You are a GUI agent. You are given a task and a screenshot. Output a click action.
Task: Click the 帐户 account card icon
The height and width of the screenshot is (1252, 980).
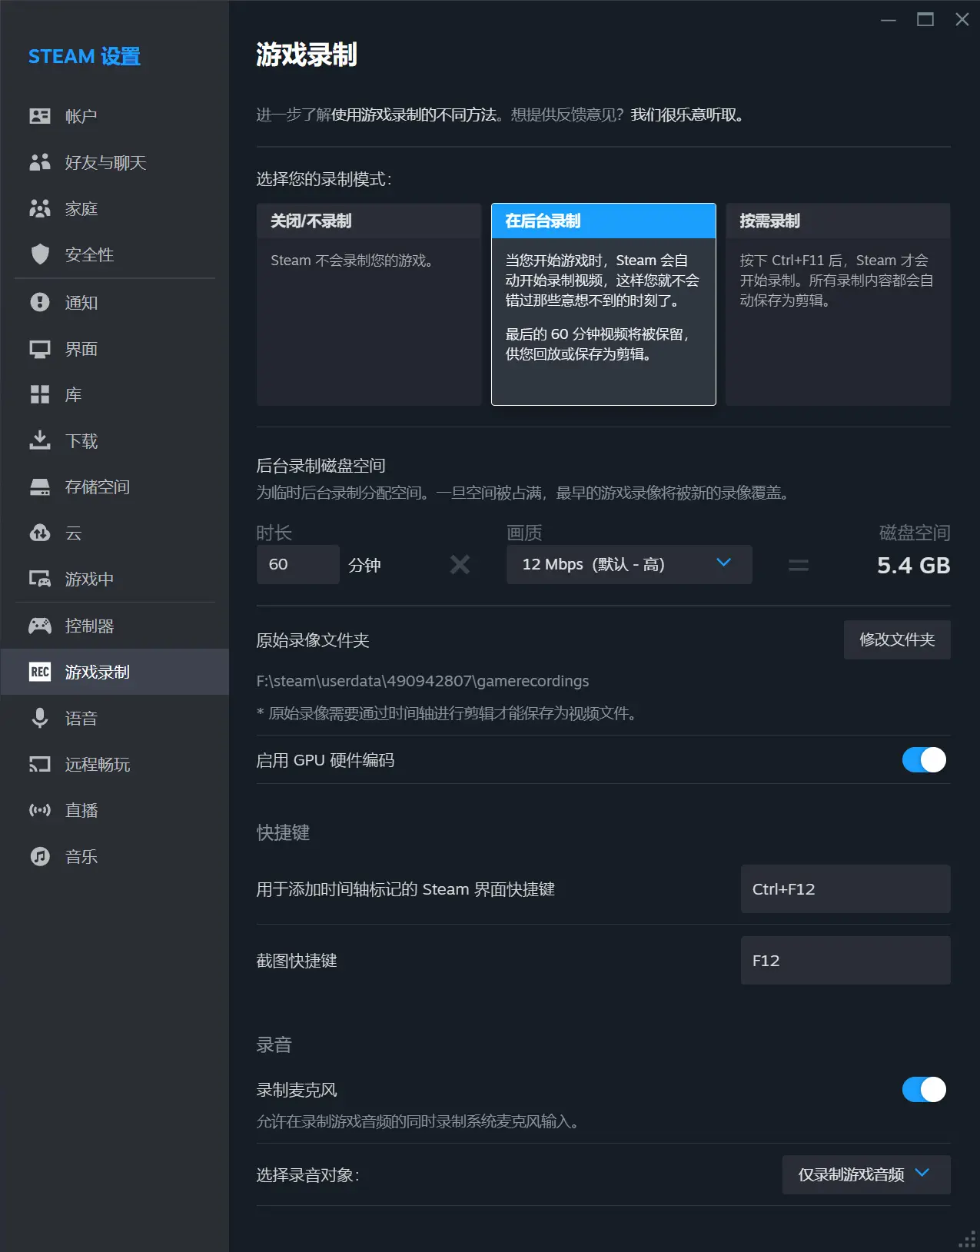(x=40, y=116)
